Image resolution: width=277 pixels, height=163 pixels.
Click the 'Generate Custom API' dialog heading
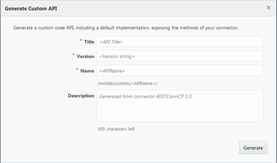point(31,8)
